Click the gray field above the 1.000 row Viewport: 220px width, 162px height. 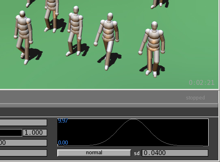pos(23,123)
